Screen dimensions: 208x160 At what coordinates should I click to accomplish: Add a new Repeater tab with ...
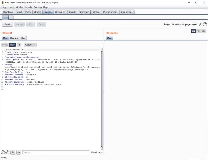pyautogui.click(x=11, y=17)
